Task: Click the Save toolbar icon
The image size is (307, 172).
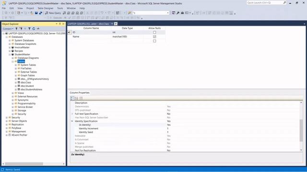Action: point(36,13)
